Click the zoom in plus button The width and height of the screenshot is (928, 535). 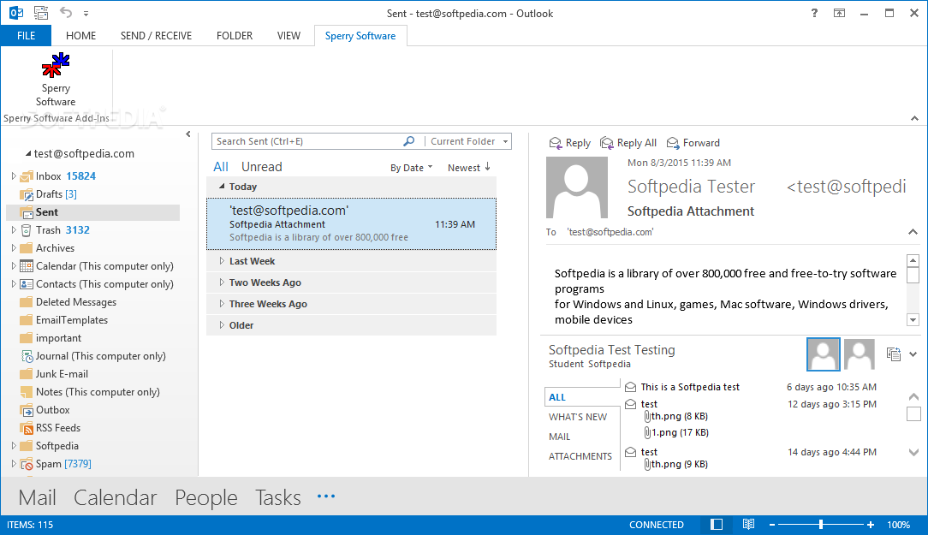coord(871,525)
